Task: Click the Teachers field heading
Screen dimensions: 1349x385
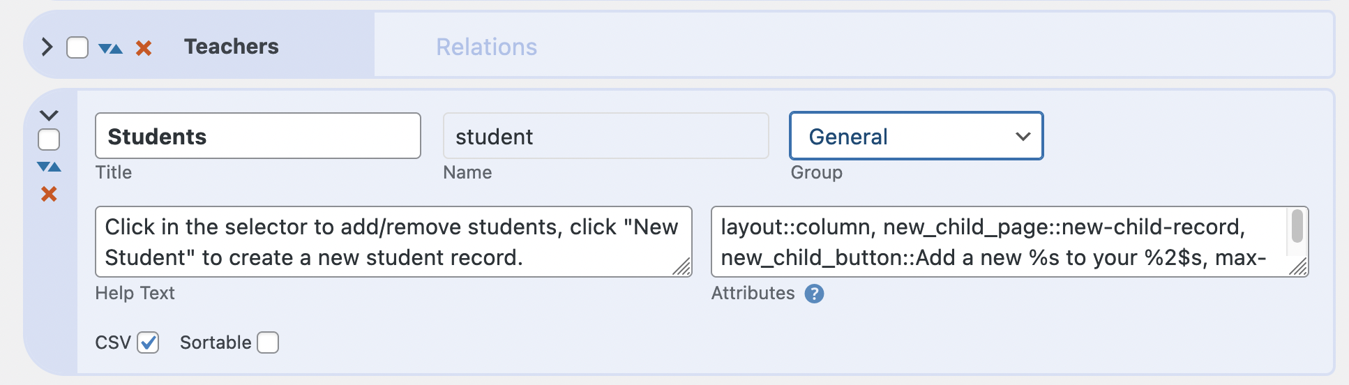Action: pos(232,47)
